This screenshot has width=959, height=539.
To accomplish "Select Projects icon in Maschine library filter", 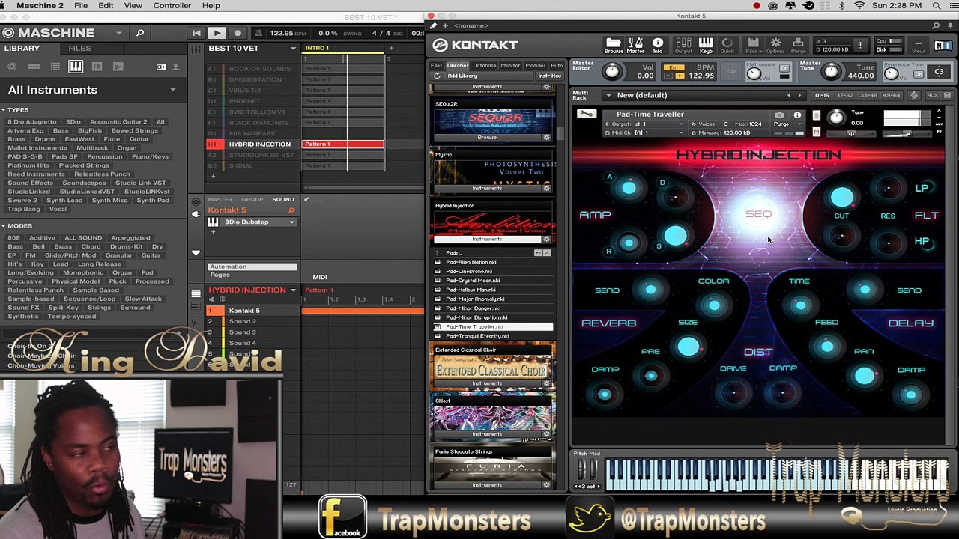I will click(x=13, y=67).
